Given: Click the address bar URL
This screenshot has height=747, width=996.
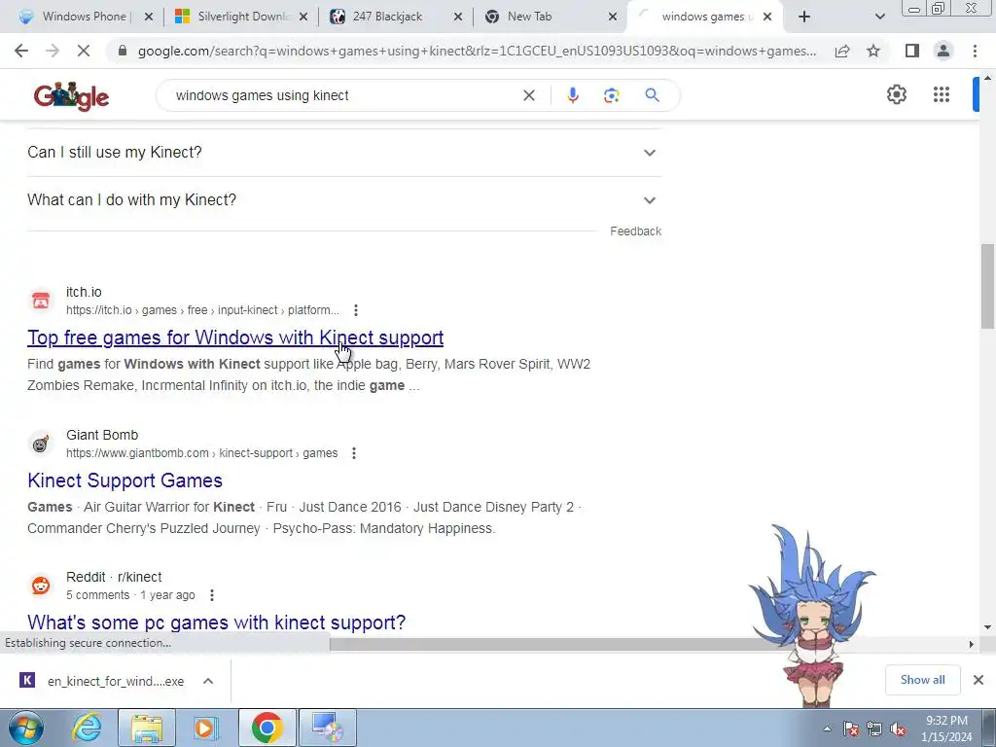Looking at the screenshot, I should tap(477, 51).
